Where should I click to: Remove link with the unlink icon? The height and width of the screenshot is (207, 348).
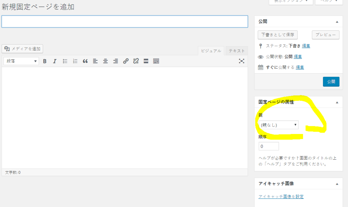coord(136,61)
